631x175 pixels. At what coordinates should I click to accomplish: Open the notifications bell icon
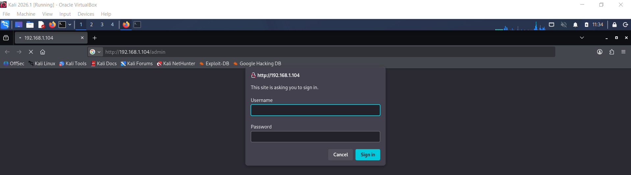pos(575,25)
